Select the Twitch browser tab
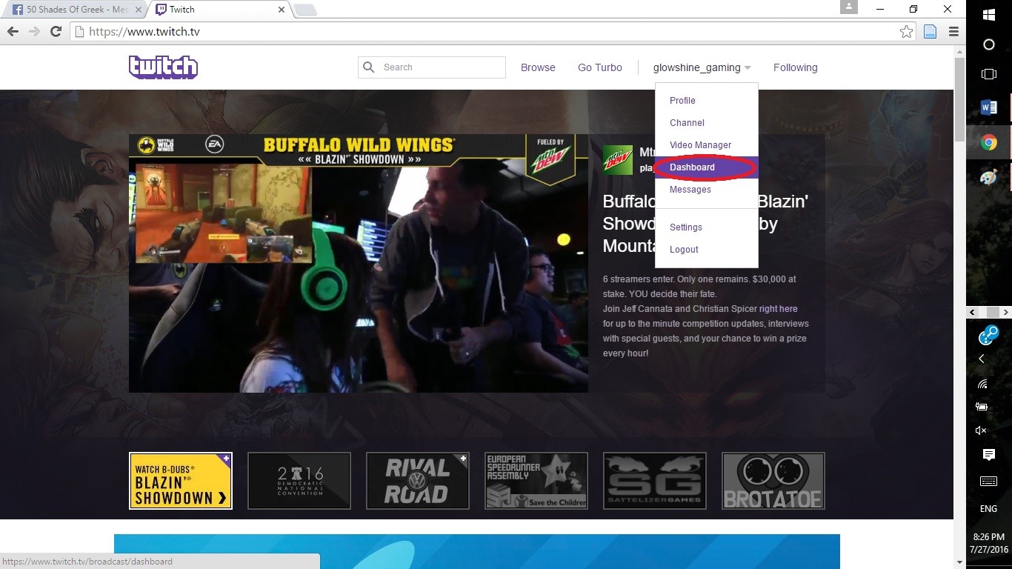The height and width of the screenshot is (569, 1012). [220, 10]
